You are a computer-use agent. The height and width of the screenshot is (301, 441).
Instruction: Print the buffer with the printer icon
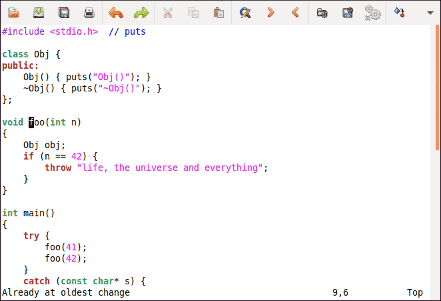[x=89, y=13]
